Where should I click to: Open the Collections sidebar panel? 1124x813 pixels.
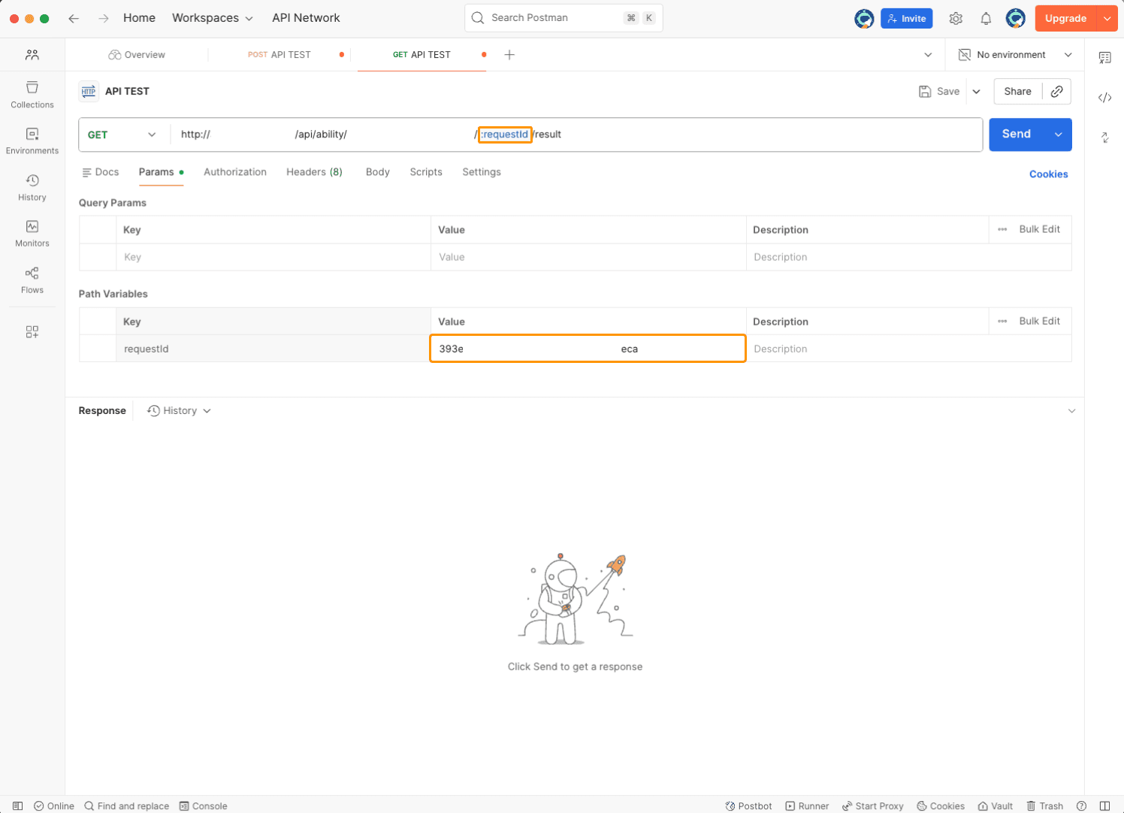(32, 95)
